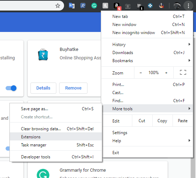This screenshot has width=196, height=178.
Task: Click the three-dot Chrome menu button
Action: [x=188, y=6]
